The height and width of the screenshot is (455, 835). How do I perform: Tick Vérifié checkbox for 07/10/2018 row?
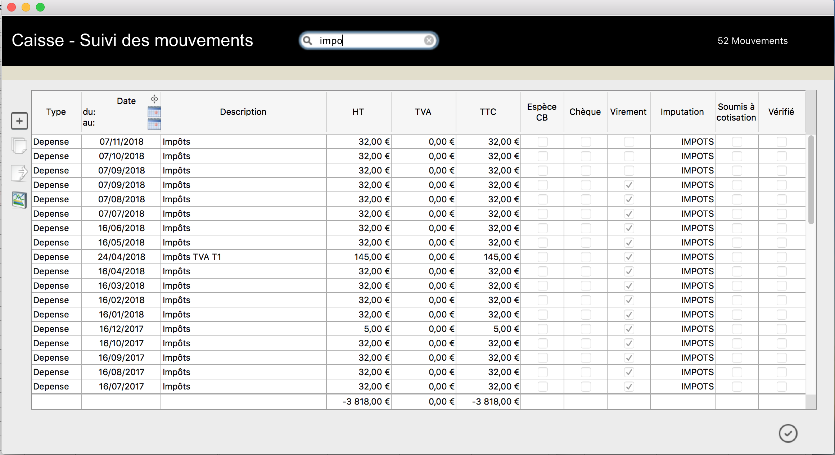tap(781, 156)
